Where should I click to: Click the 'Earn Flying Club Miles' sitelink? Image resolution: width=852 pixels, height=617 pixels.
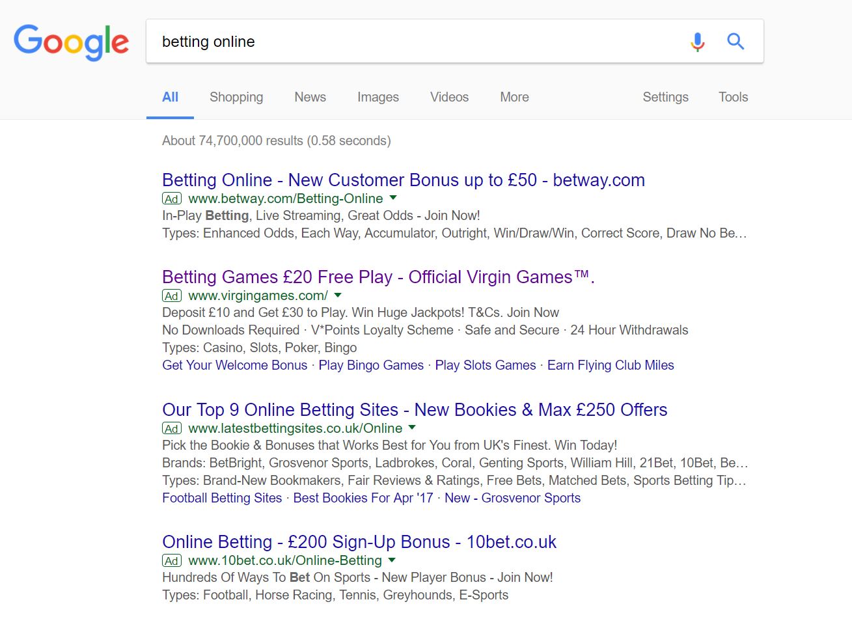[x=611, y=365]
